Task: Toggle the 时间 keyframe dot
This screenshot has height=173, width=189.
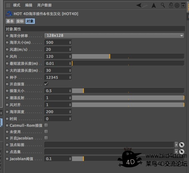Action: point(7,119)
